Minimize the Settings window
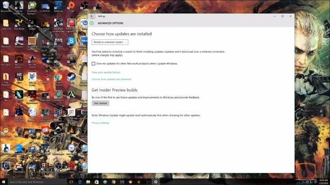Image resolution: width=330 pixels, height=185 pixels. pyautogui.click(x=275, y=16)
